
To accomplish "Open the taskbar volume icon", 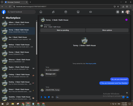I will click(x=116, y=104).
